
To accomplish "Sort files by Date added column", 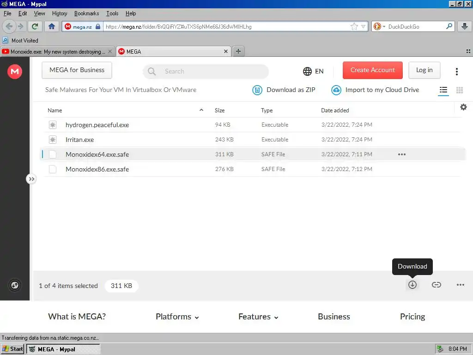I will [x=335, y=110].
